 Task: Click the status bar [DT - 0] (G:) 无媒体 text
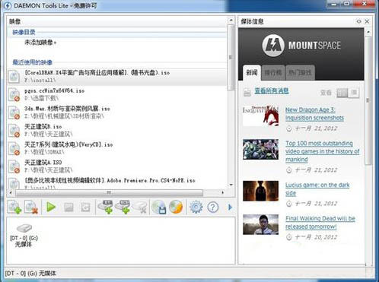(x=30, y=274)
